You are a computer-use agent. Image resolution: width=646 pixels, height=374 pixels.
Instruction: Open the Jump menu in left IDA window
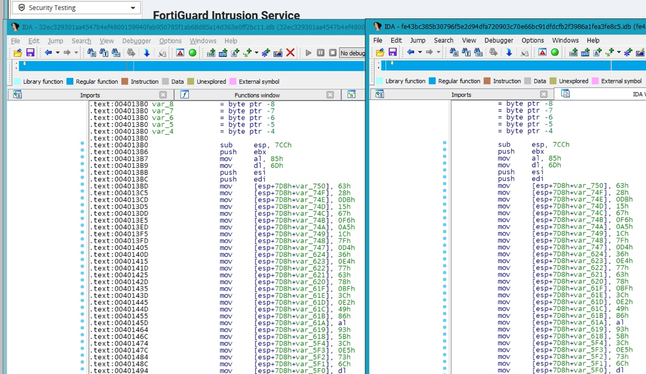pyautogui.click(x=55, y=41)
